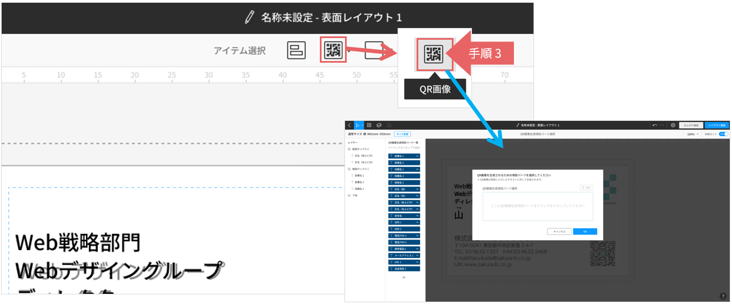732x305 pixels.
Task: Select メールアドレス１ part chip
Action: [404, 255]
